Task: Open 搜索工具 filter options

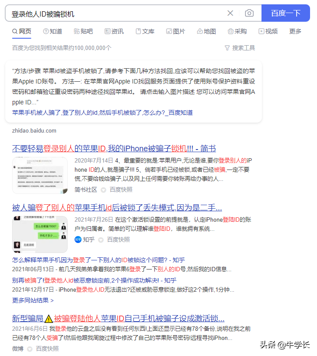Action: pyautogui.click(x=240, y=48)
